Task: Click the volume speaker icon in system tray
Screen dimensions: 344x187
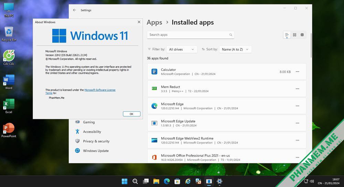Action: point(312,181)
